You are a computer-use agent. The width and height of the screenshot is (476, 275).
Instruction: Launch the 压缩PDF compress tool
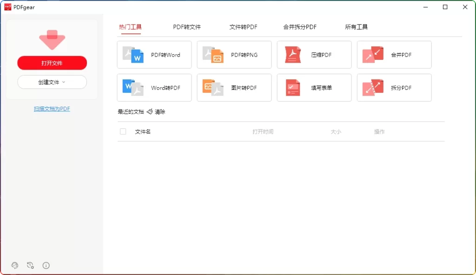point(314,54)
